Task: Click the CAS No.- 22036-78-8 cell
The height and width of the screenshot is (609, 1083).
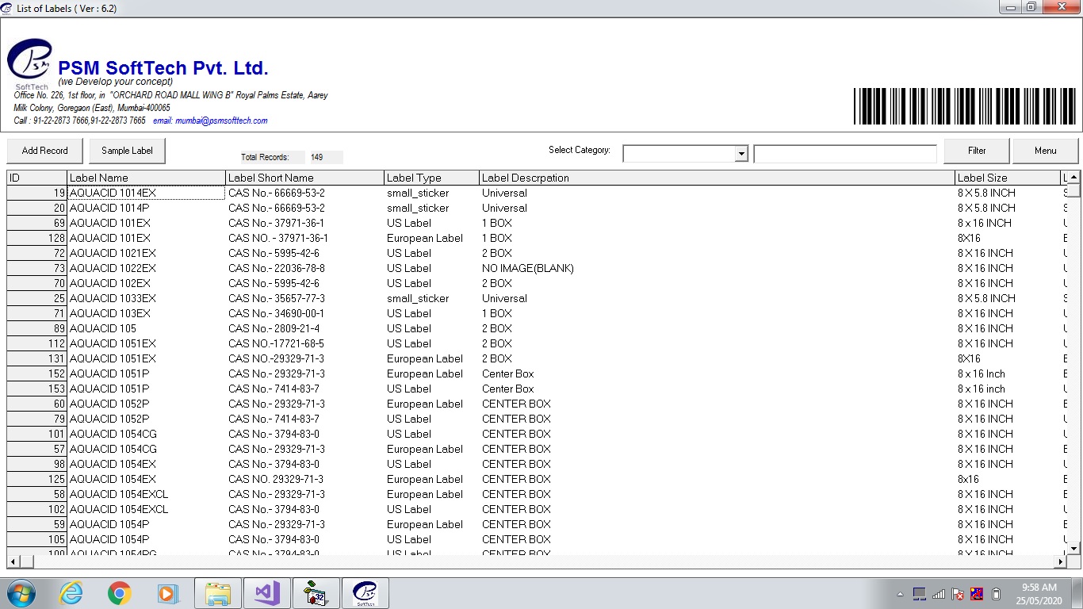Action: point(305,268)
